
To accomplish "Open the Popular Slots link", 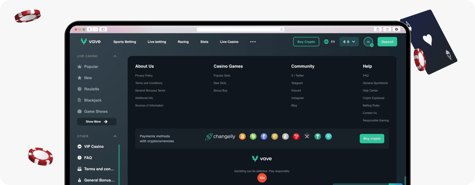I will [222, 76].
